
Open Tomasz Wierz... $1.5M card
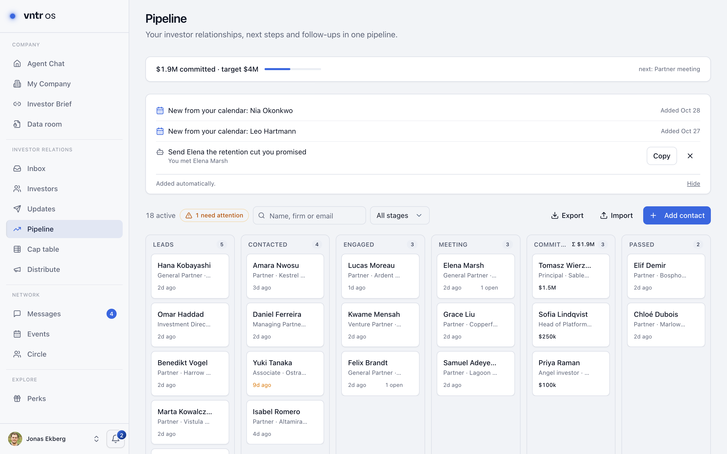[x=571, y=276]
